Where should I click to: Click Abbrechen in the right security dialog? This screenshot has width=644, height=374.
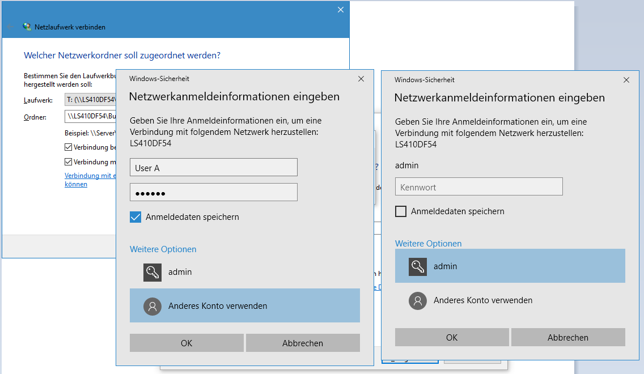pos(568,337)
